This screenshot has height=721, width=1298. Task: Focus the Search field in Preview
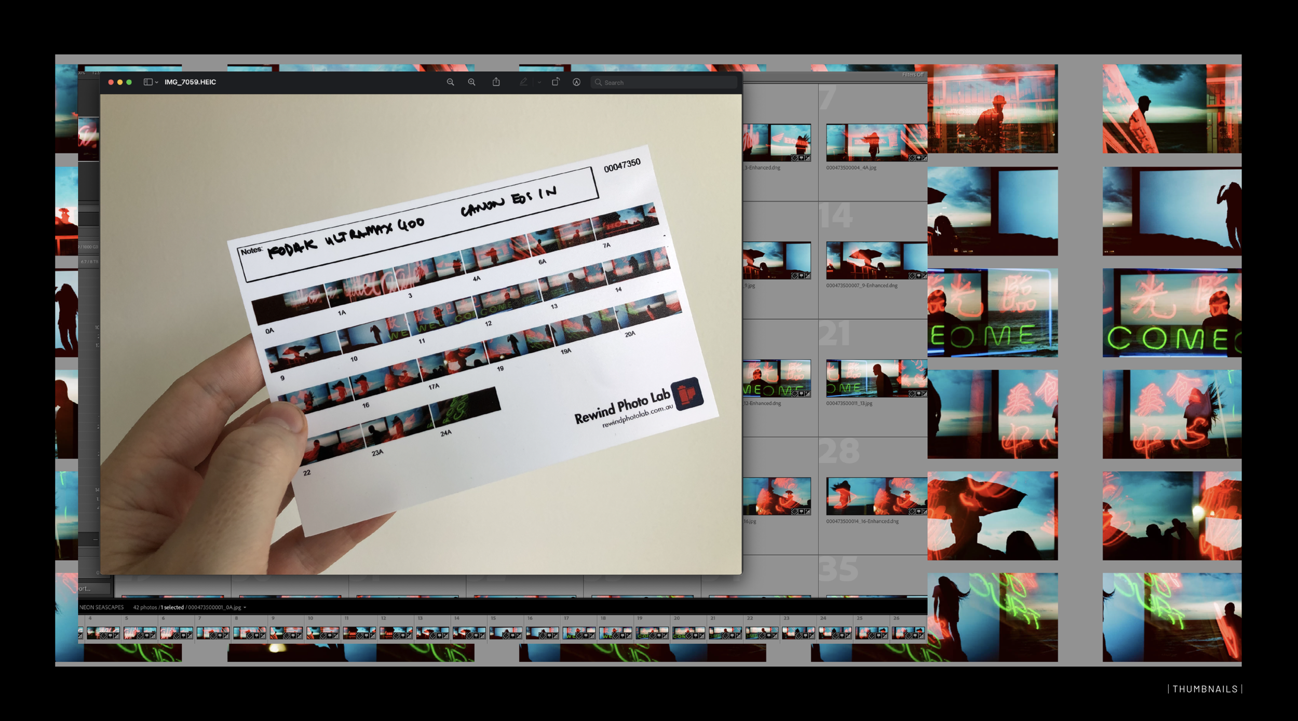[x=664, y=83]
